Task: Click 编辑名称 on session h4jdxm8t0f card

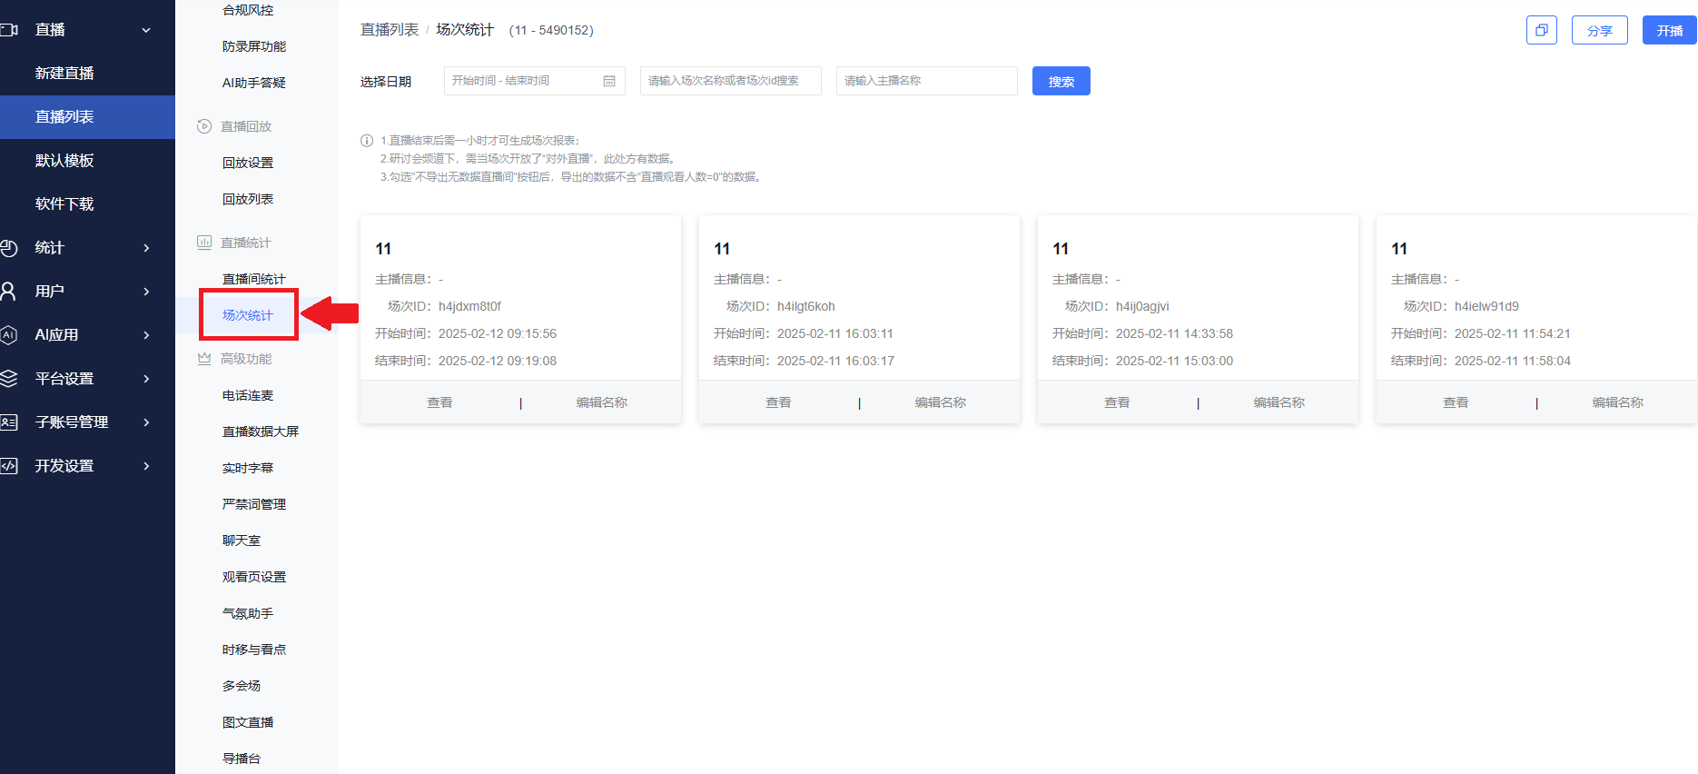Action: [x=602, y=402]
